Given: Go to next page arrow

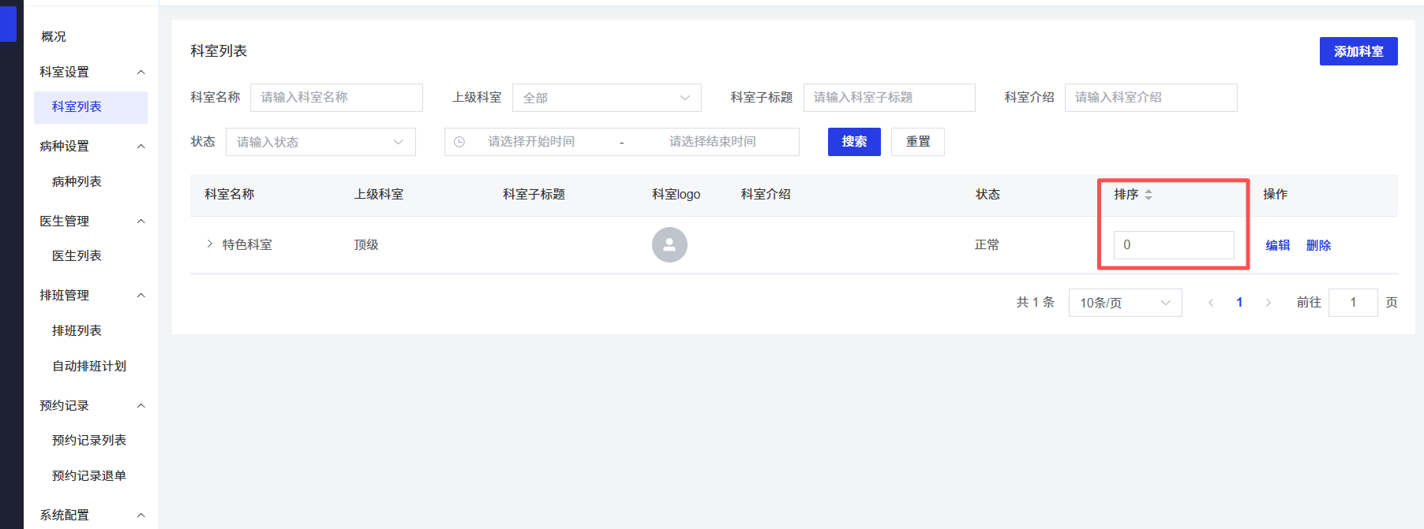Looking at the screenshot, I should pos(1268,303).
